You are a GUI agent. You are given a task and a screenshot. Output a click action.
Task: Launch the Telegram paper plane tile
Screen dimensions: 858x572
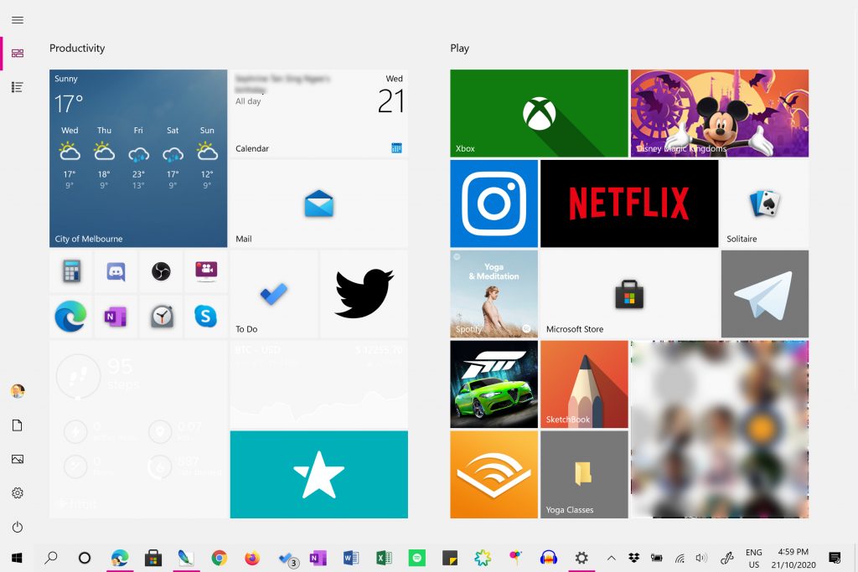click(x=765, y=294)
